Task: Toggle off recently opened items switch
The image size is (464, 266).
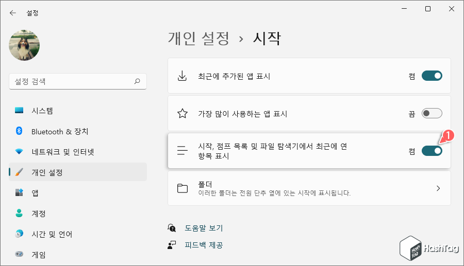Action: (x=432, y=151)
